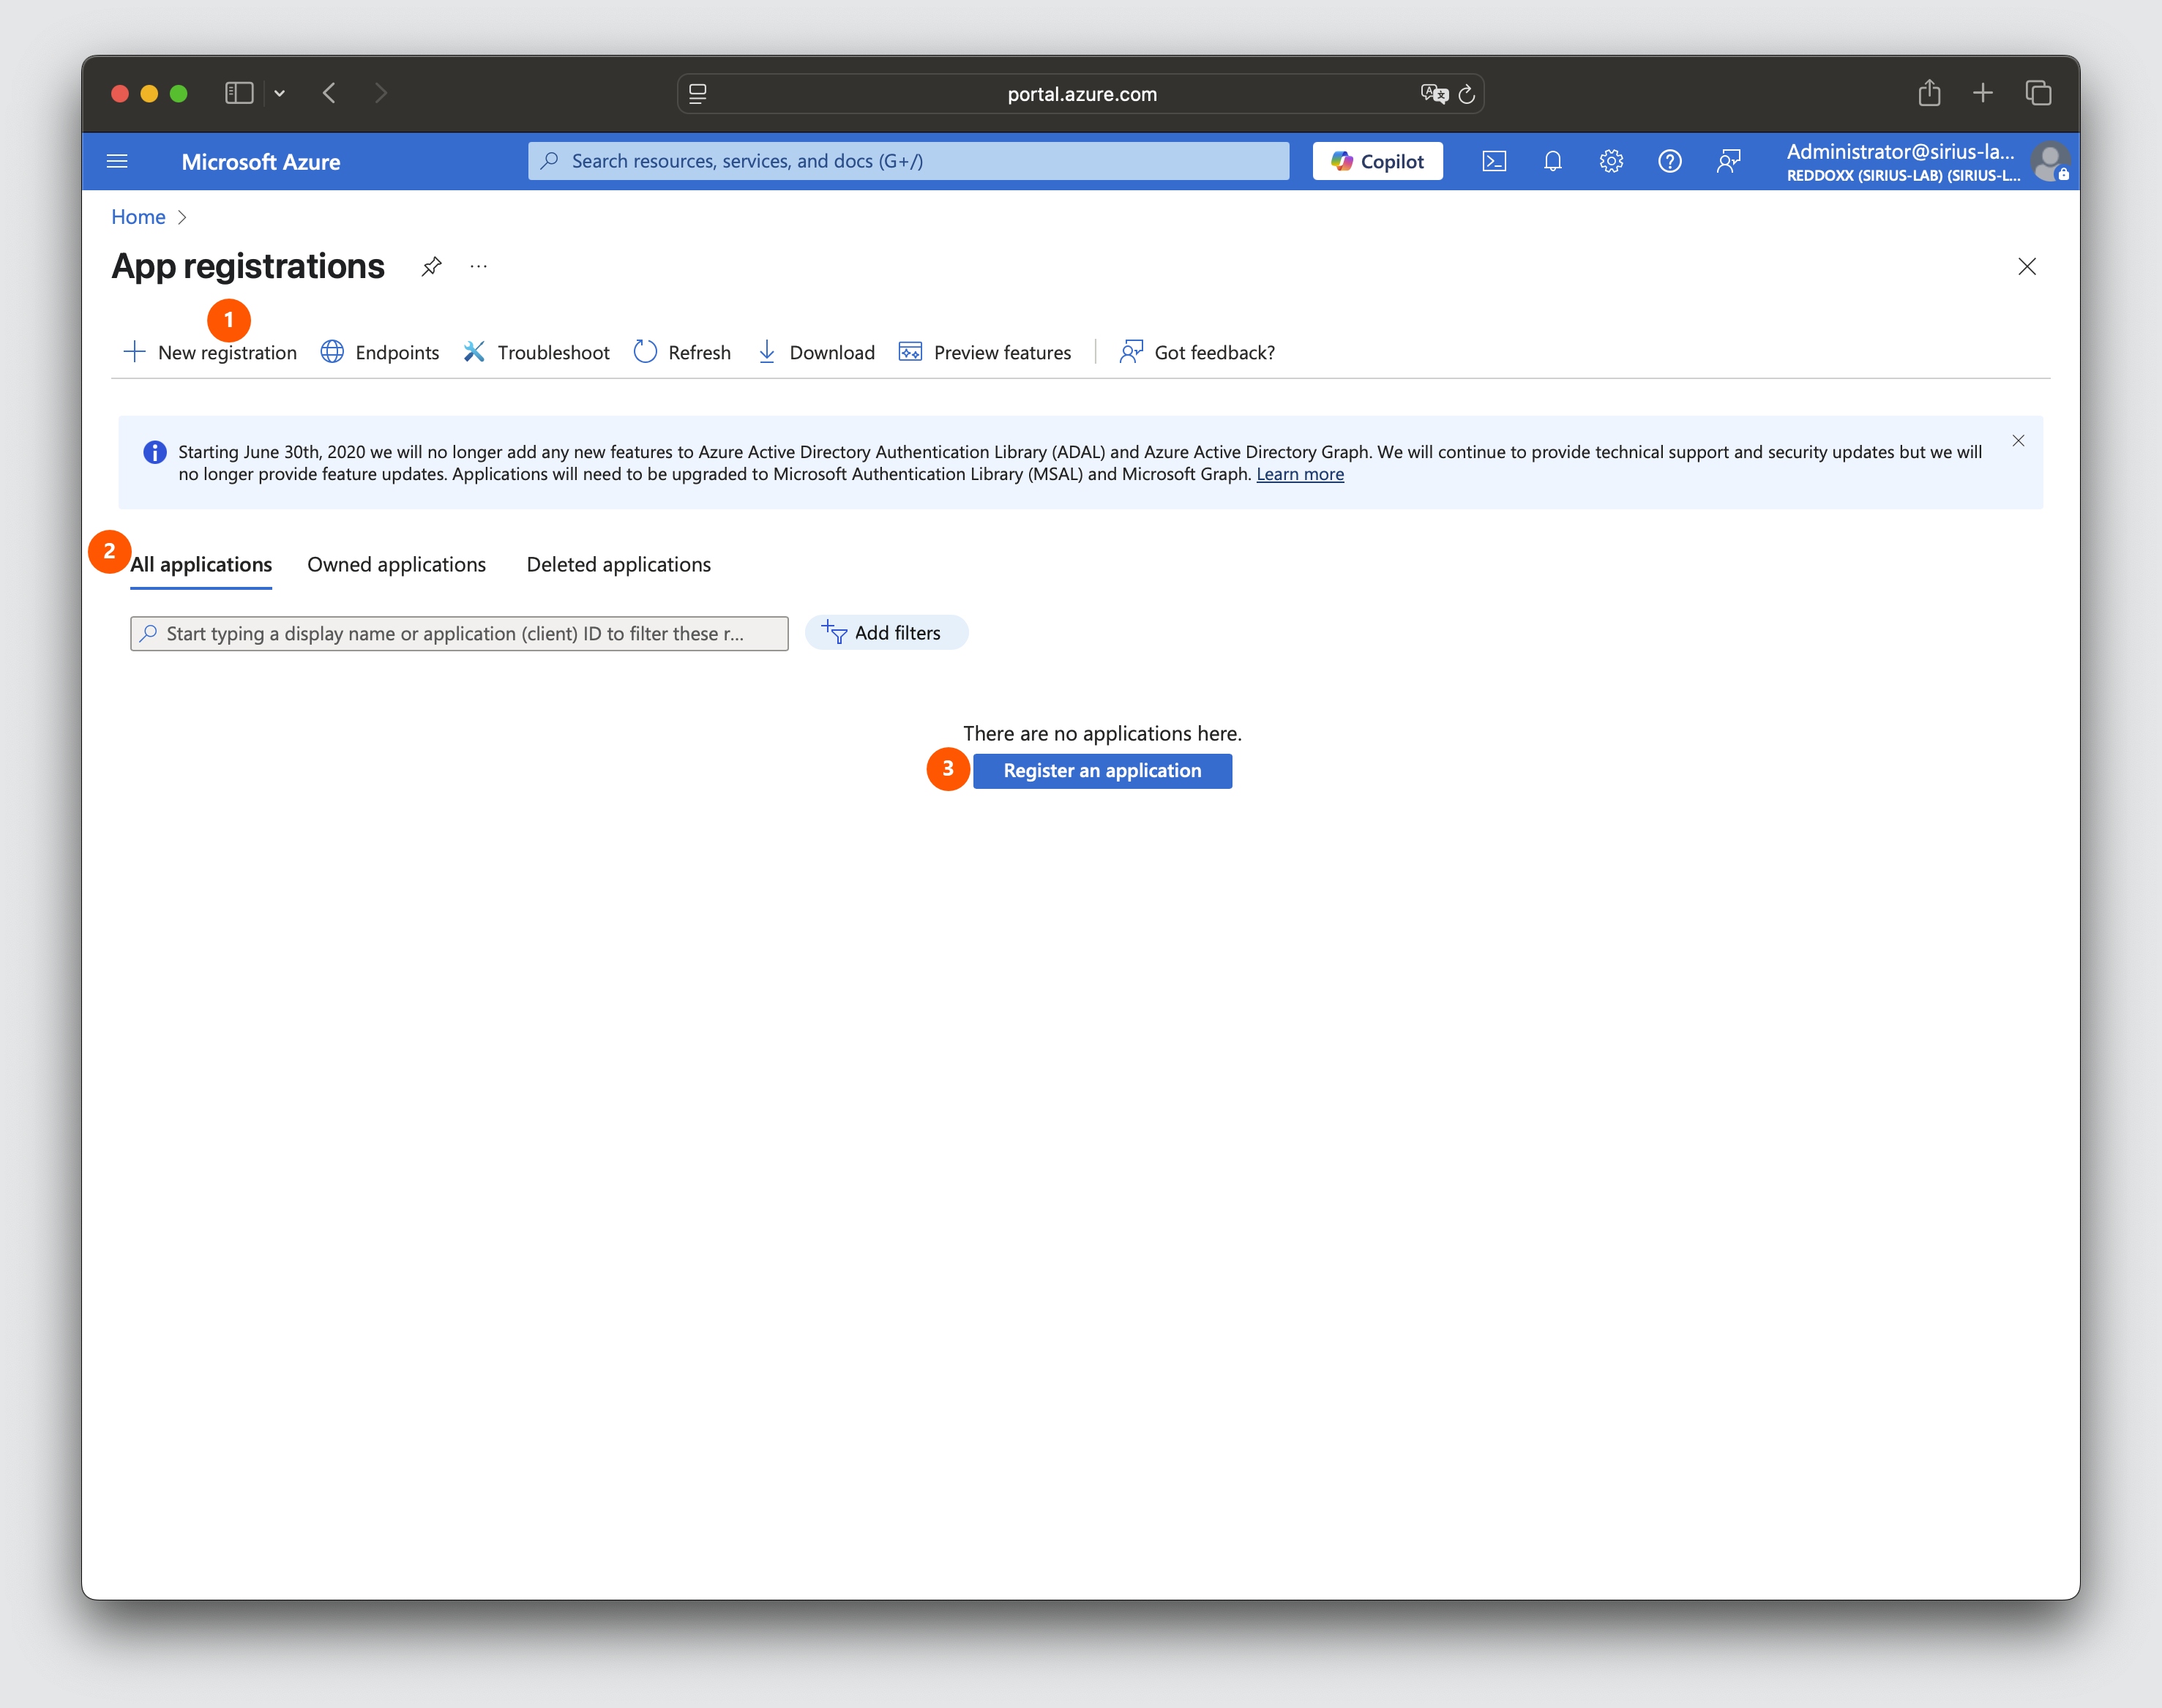The image size is (2162, 1708).
Task: Open the page translate icon in address bar
Action: [1434, 94]
